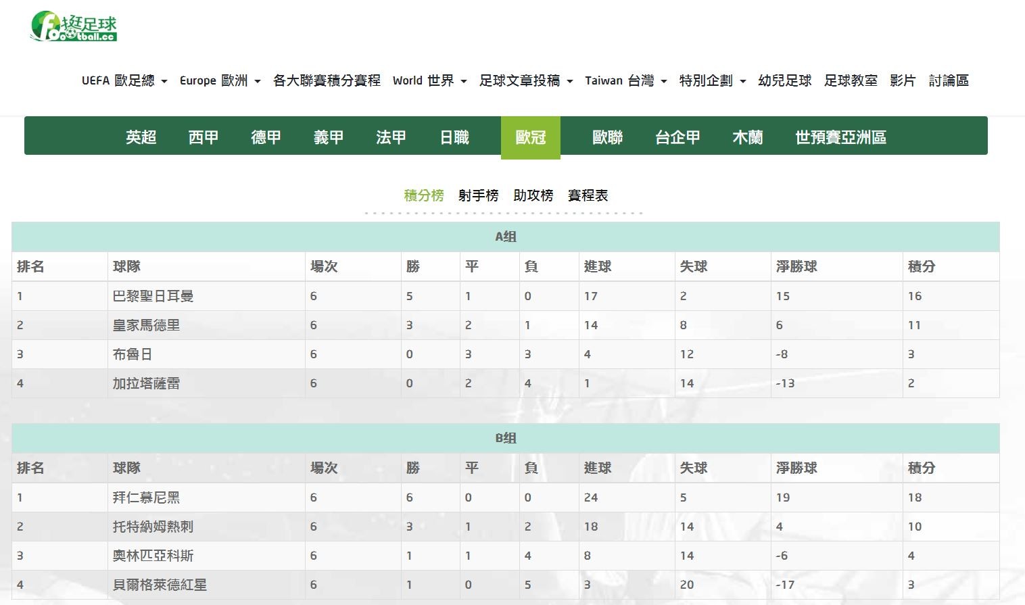Go to 幼兒足球 section

(785, 80)
